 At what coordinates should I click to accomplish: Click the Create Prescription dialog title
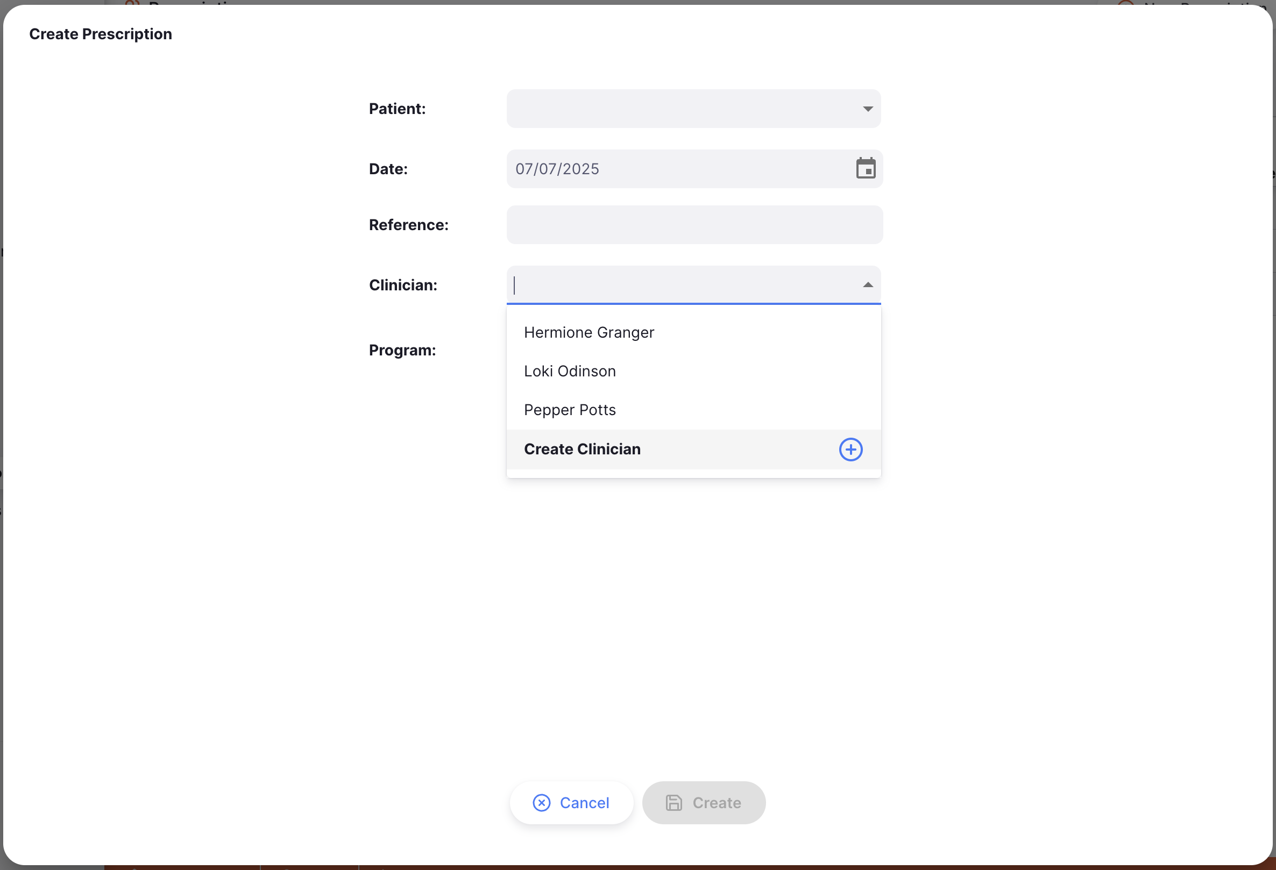click(101, 34)
